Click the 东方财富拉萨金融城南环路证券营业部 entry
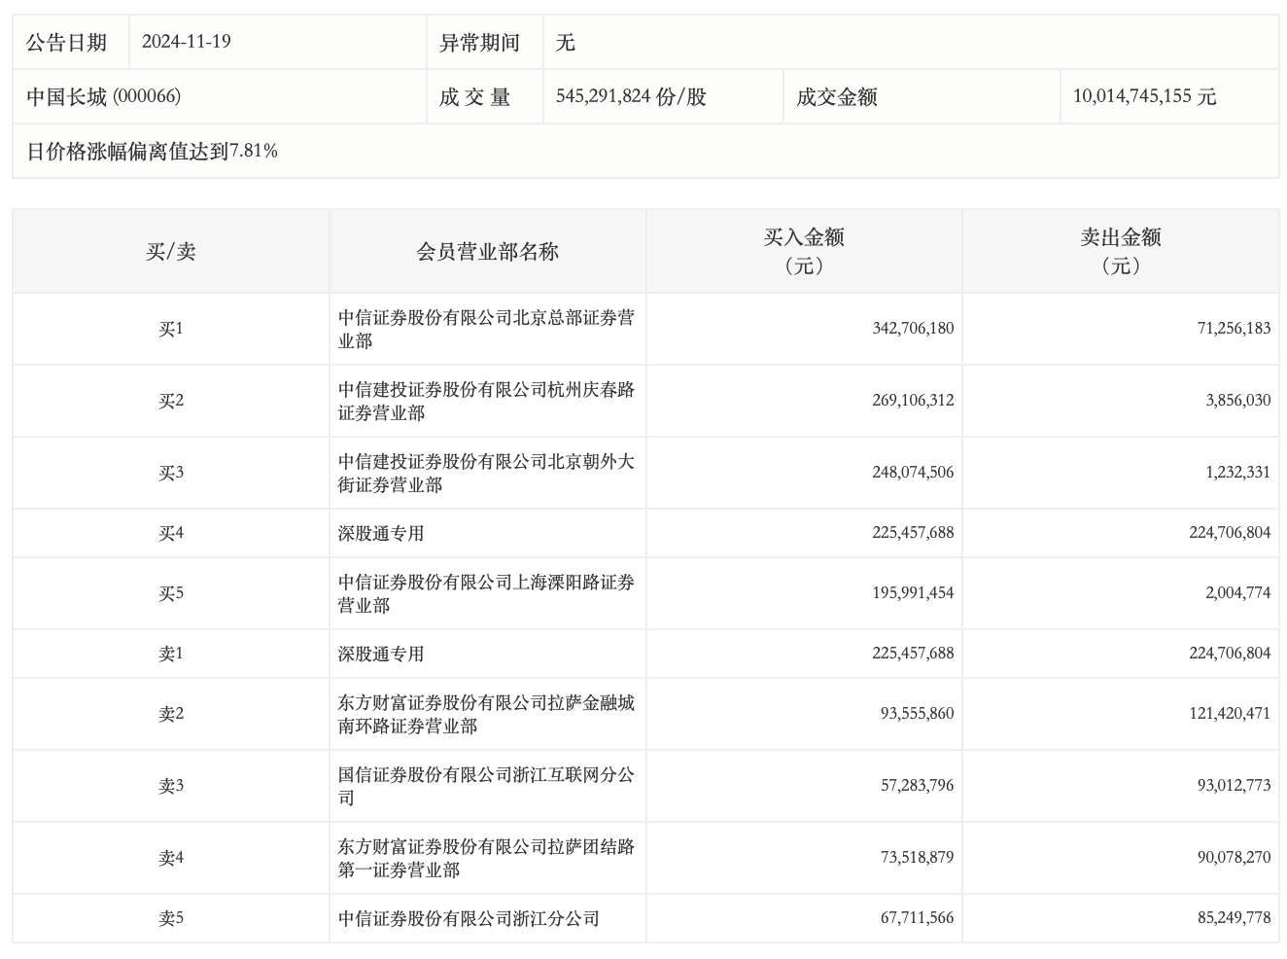Image resolution: width=1287 pixels, height=959 pixels. click(x=486, y=714)
